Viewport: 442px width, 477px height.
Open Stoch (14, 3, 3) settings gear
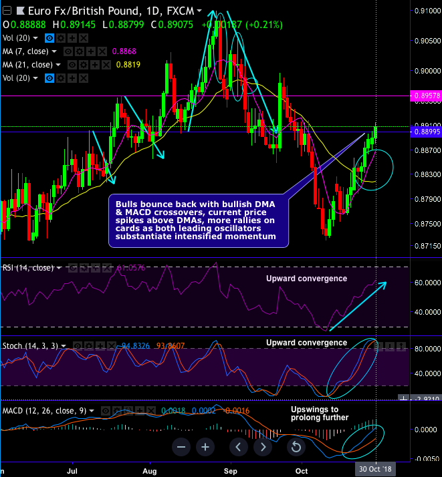pos(89,346)
